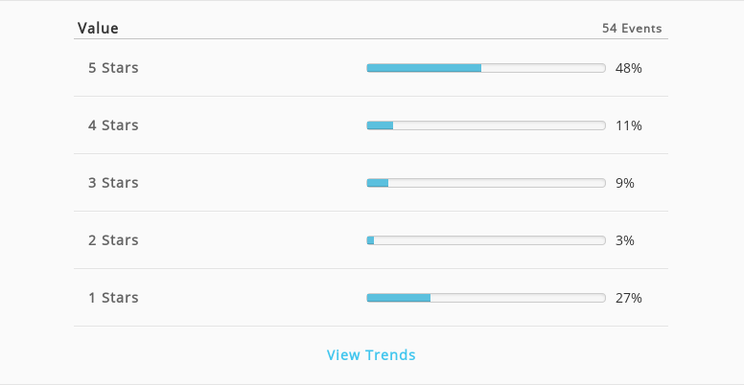Image resolution: width=744 pixels, height=385 pixels.
Task: Open the View Trends link
Action: click(371, 354)
